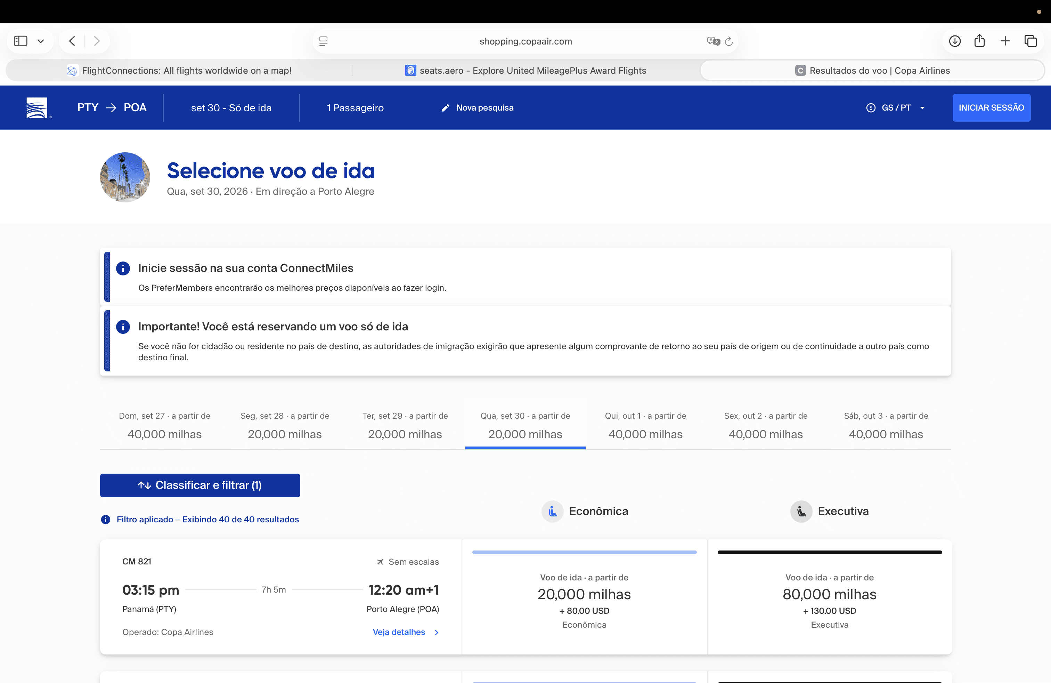Image resolution: width=1051 pixels, height=683 pixels.
Task: Click the shopping.copaair.com address bar
Action: click(525, 41)
